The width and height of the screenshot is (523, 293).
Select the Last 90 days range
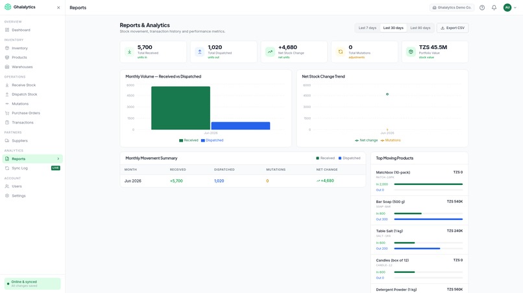pyautogui.click(x=420, y=28)
